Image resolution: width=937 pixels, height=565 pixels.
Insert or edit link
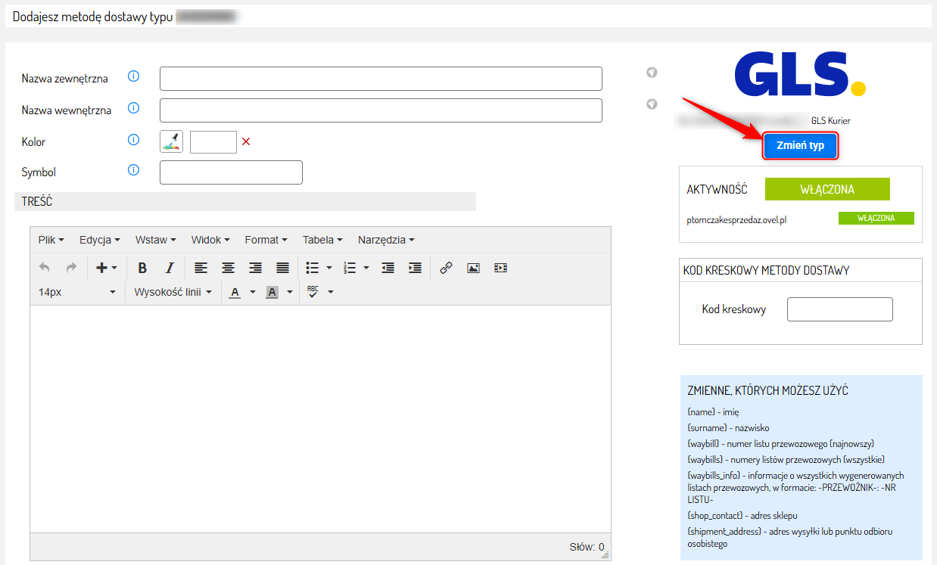446,268
